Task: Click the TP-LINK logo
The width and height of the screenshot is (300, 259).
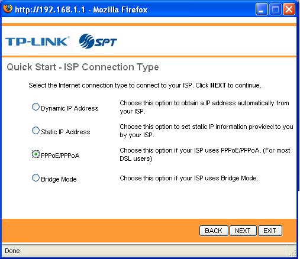Action: coord(37,41)
